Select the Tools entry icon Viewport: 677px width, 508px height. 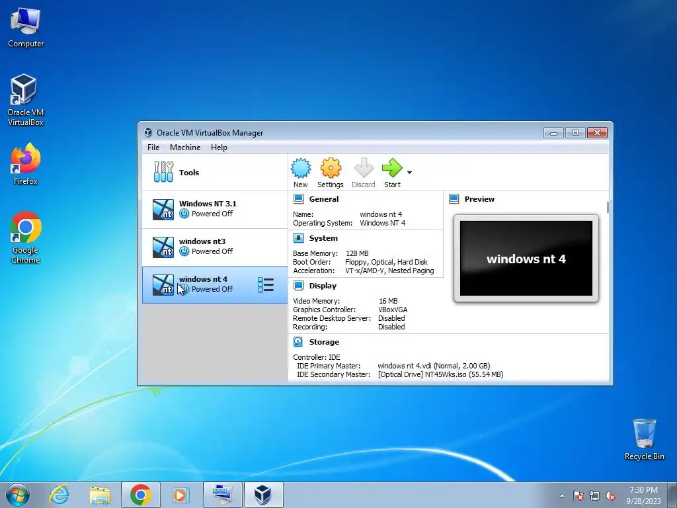tap(164, 172)
